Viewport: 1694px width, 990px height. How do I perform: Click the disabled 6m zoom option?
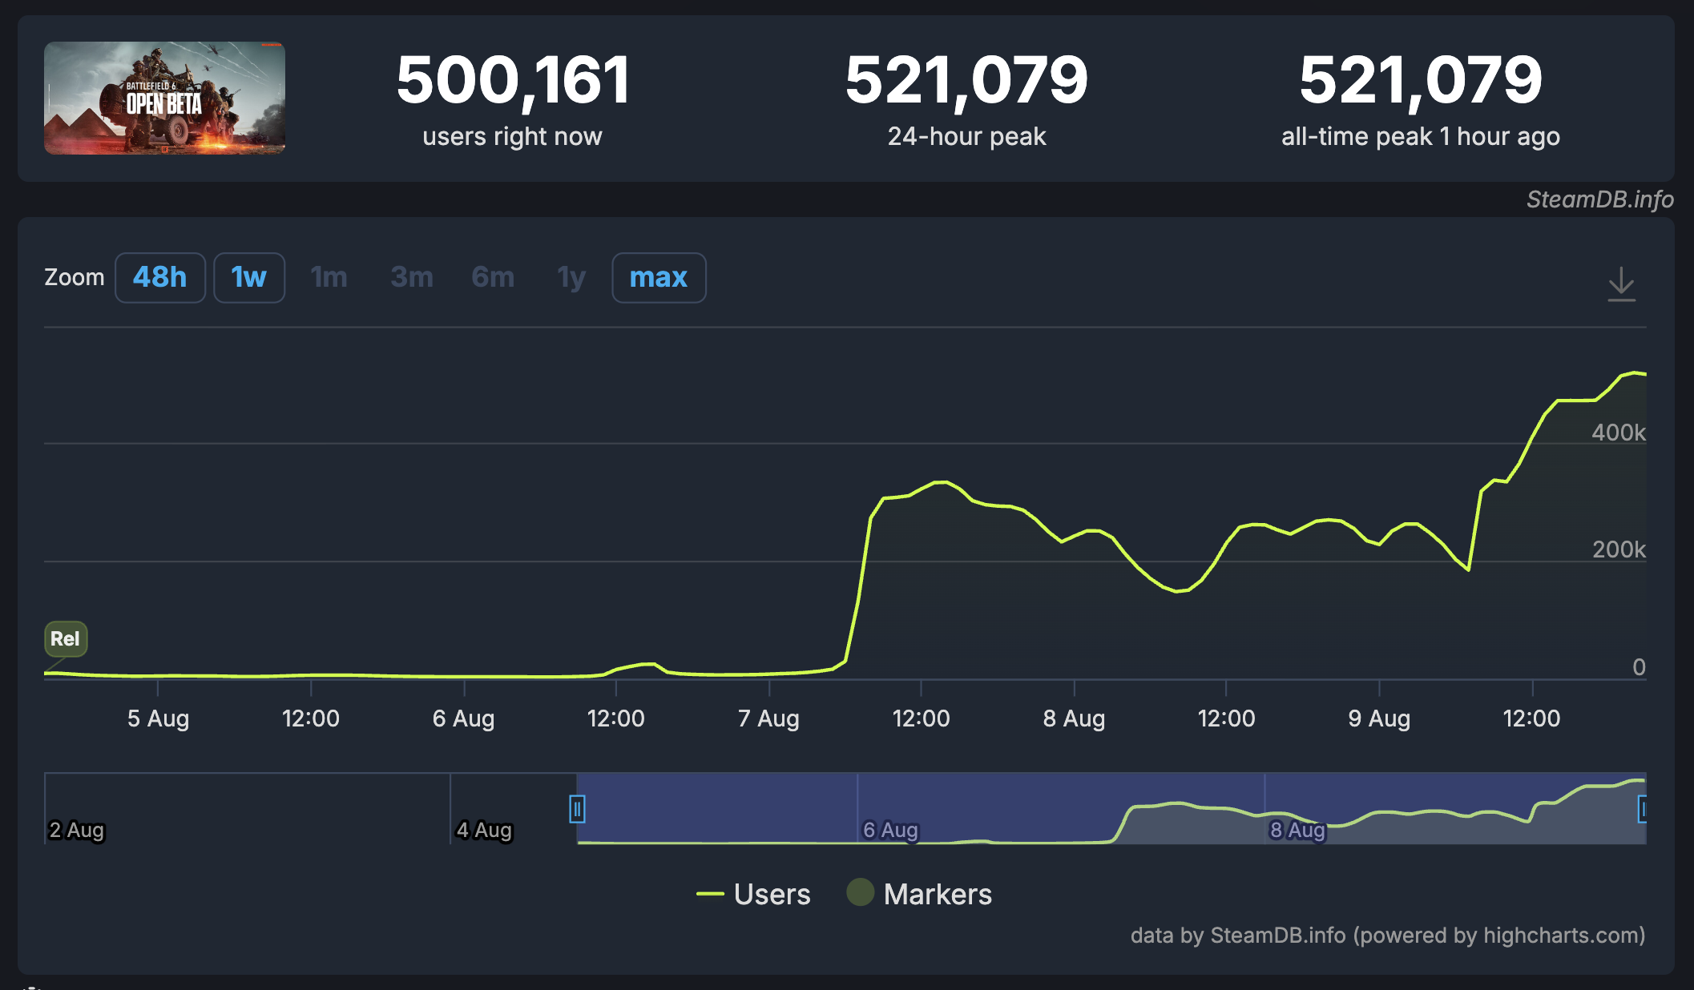click(x=493, y=278)
